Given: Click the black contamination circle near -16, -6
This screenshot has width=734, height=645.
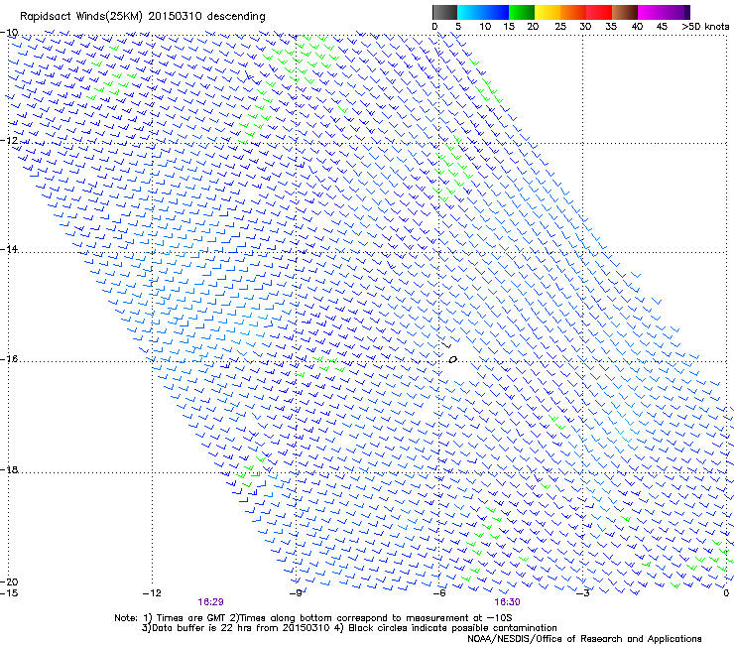Looking at the screenshot, I should pyautogui.click(x=452, y=360).
